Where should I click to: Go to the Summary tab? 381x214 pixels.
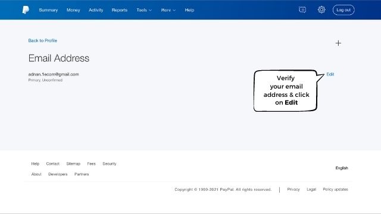(48, 10)
